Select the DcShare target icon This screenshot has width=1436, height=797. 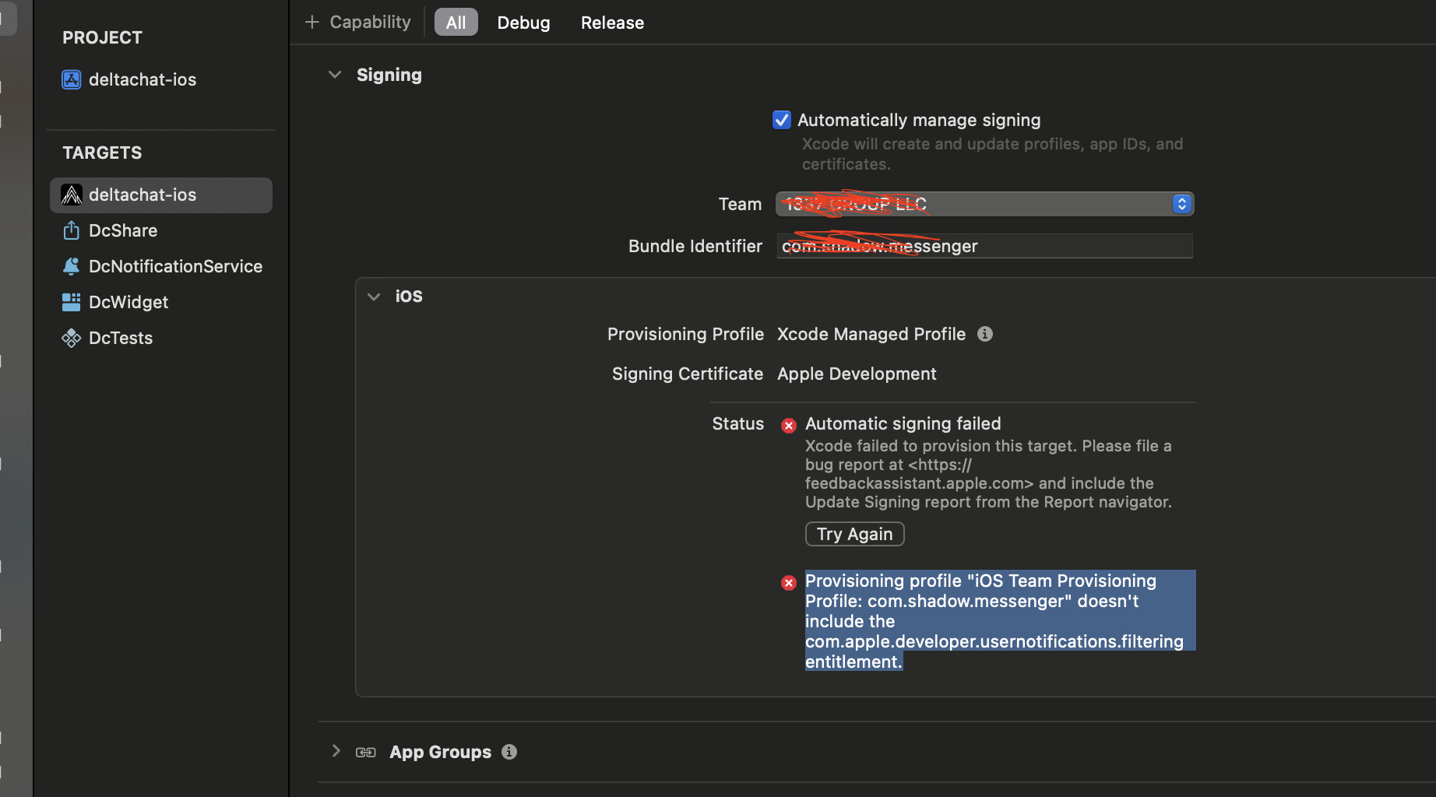72,230
